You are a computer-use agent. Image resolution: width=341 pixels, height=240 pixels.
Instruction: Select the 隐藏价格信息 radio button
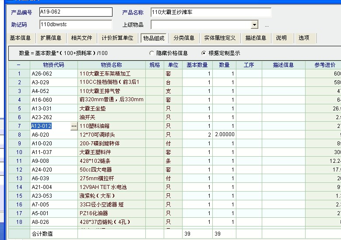point(152,53)
